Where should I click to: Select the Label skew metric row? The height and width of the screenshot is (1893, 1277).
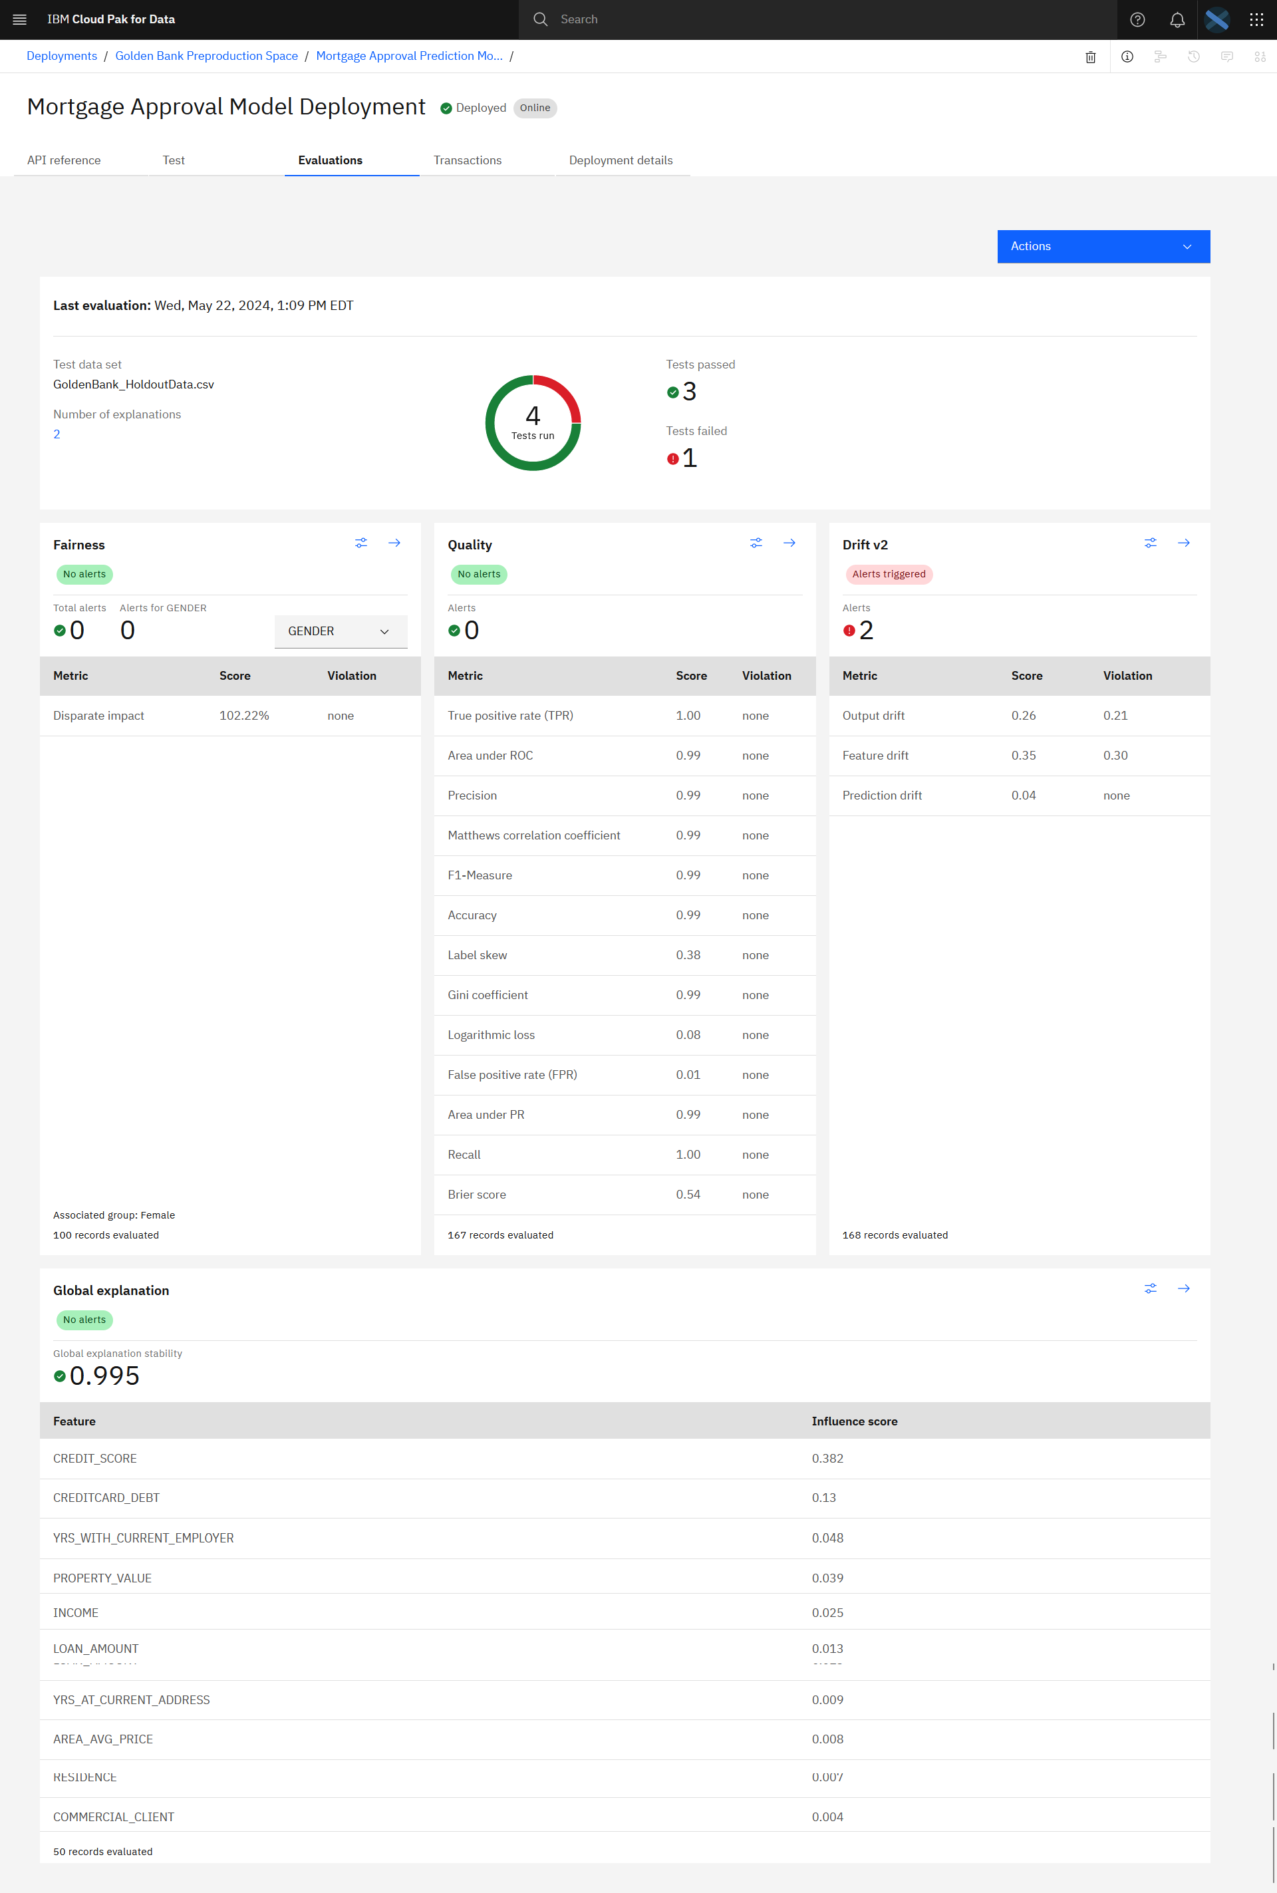(625, 955)
